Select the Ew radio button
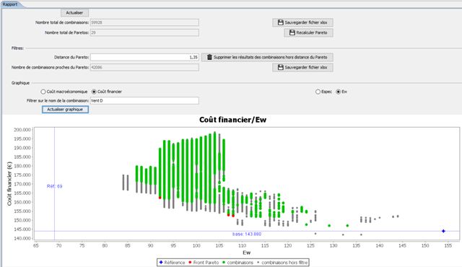 click(x=339, y=92)
